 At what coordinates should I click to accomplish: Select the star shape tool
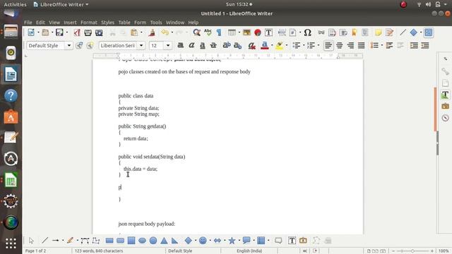click(232, 241)
